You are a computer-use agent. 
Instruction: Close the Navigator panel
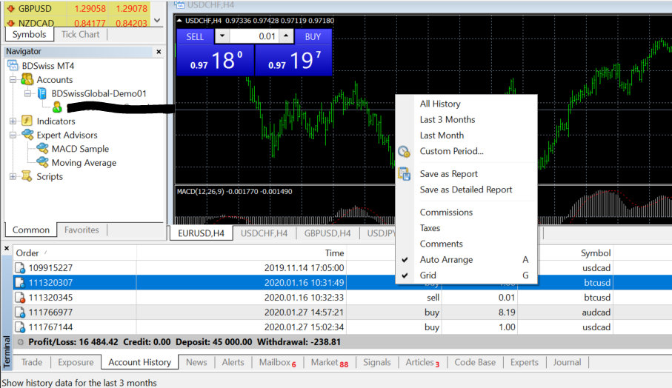coord(159,52)
